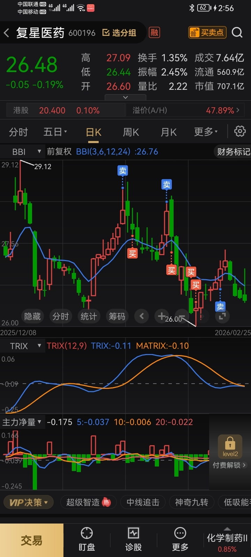The height and width of the screenshot is (557, 251).
Task: Tap the level2 lock icon
Action: (x=230, y=447)
